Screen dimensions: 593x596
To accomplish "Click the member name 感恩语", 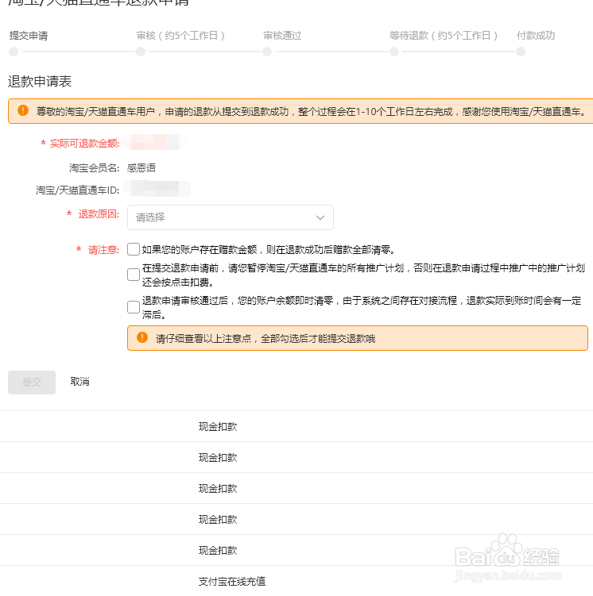I will pos(141,167).
